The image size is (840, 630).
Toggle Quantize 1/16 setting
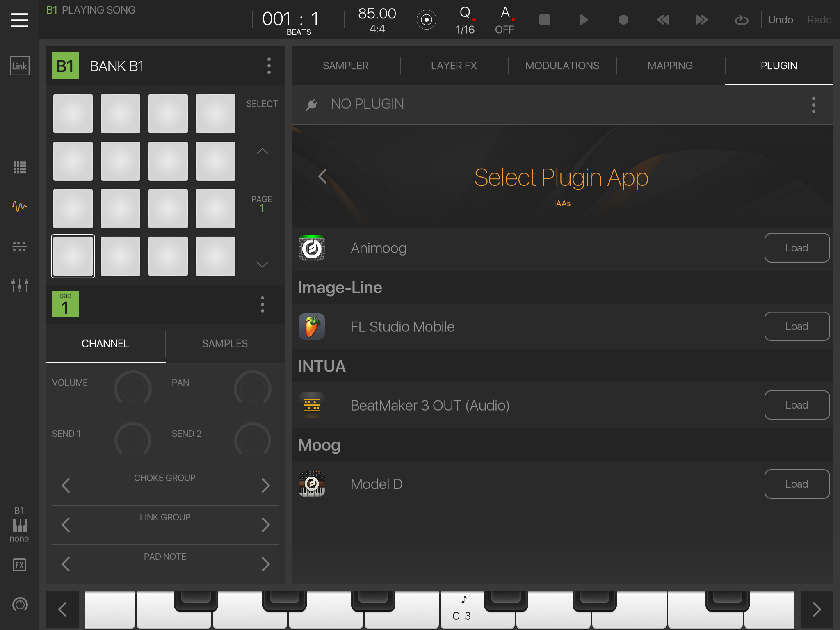pos(465,20)
